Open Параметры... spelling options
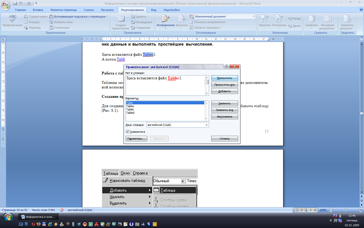This screenshot has width=364, height=228. [x=136, y=139]
